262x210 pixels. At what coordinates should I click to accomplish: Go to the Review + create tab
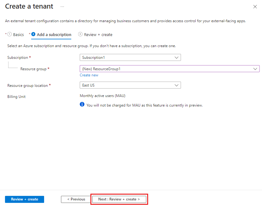98,35
